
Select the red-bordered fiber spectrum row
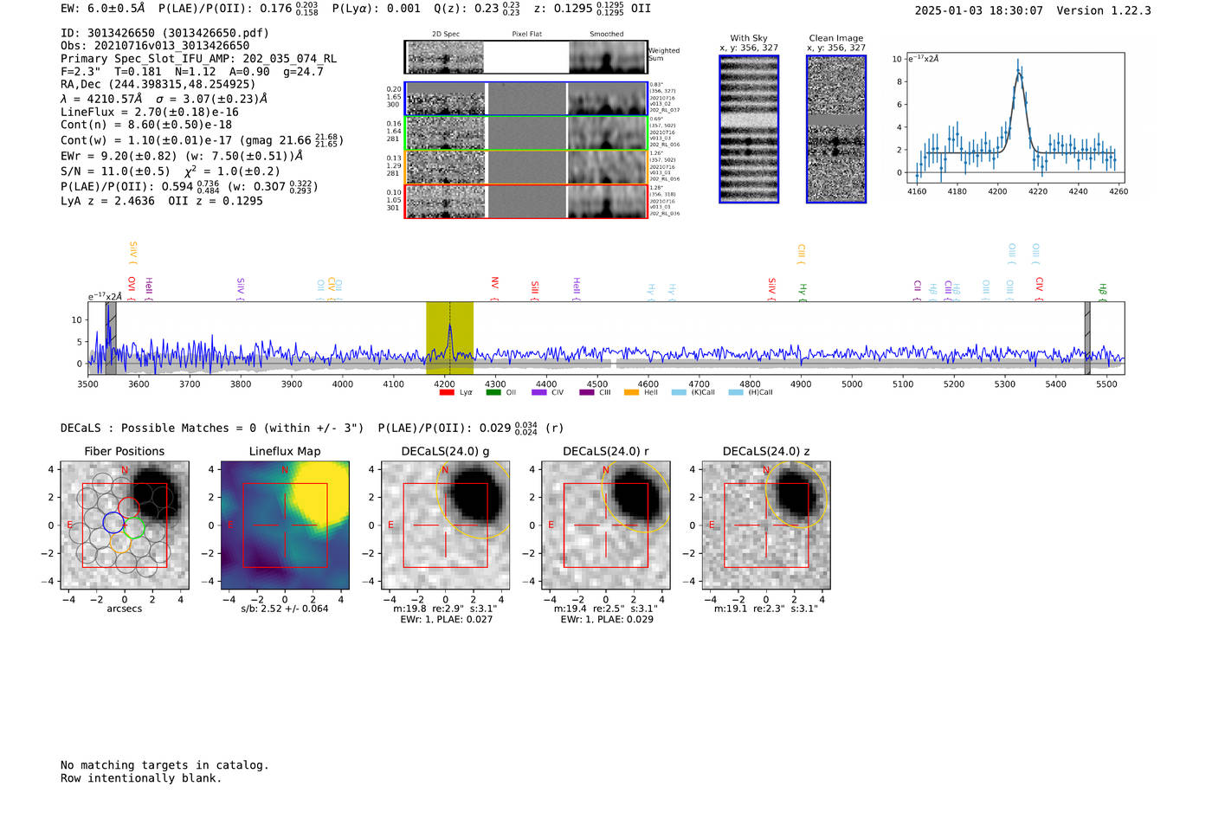click(x=526, y=202)
